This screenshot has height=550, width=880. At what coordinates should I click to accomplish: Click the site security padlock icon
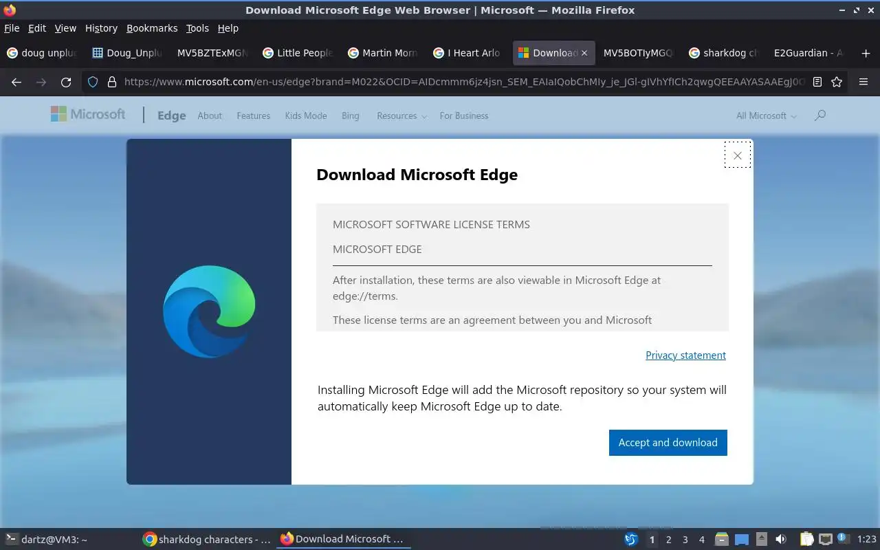(x=112, y=82)
